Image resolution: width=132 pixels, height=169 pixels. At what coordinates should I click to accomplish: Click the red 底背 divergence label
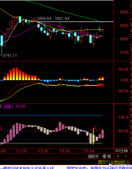click(100, 85)
